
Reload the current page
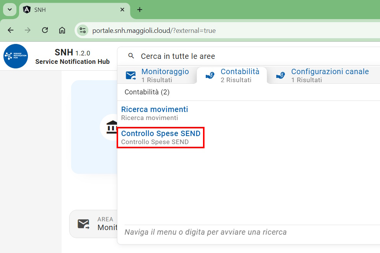[45, 30]
